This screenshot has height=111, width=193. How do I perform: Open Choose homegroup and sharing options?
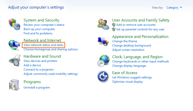click(x=51, y=49)
